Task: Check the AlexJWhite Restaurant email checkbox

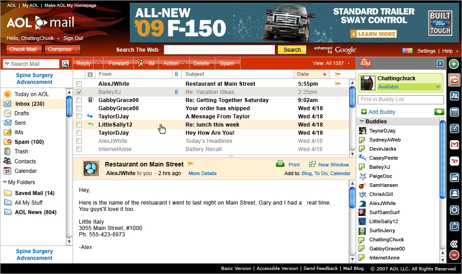Action: 79,83
